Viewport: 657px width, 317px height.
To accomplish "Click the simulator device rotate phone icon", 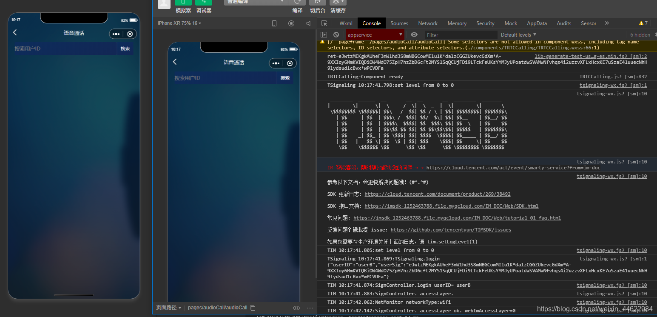I will [274, 23].
